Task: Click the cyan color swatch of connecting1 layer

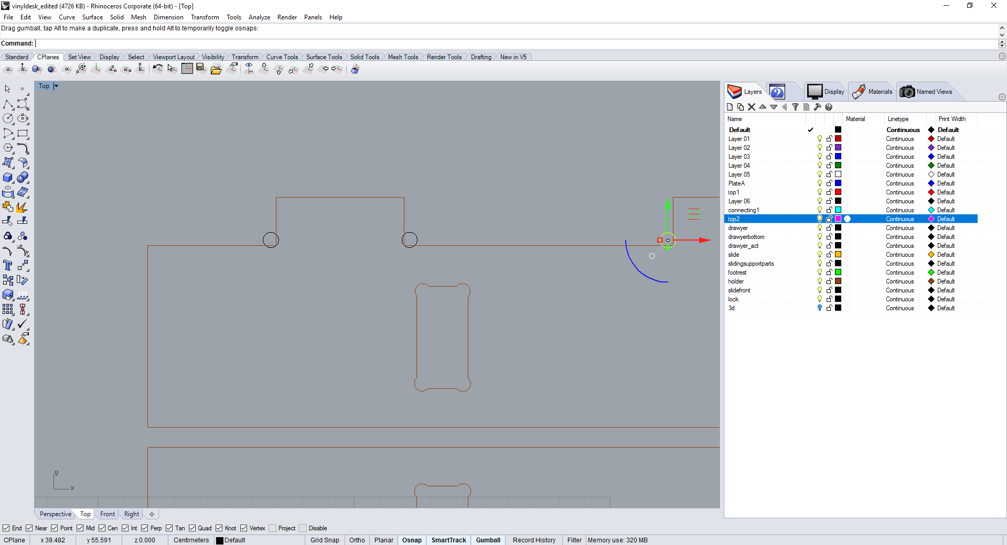Action: click(x=838, y=210)
